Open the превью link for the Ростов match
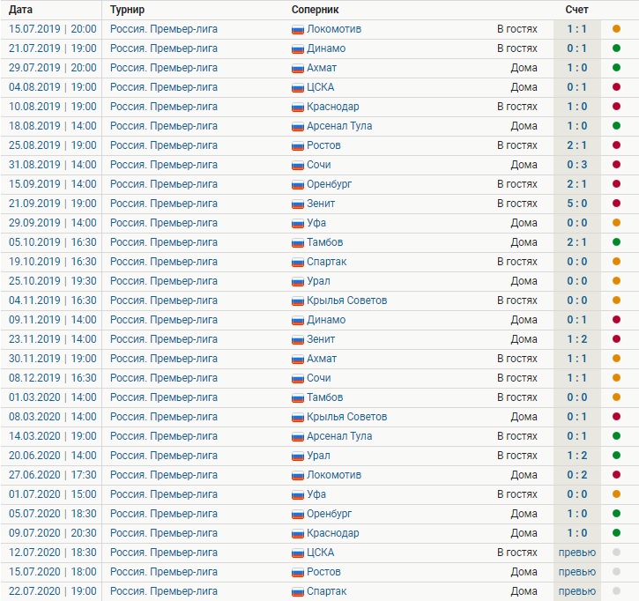The width and height of the screenshot is (639, 601). point(577,572)
